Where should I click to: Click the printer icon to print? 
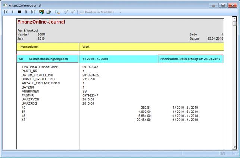tap(48, 12)
